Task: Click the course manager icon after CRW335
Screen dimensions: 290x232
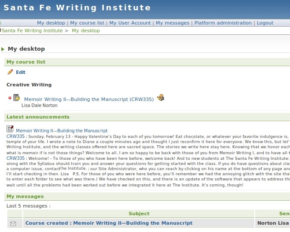Action: tap(160, 98)
